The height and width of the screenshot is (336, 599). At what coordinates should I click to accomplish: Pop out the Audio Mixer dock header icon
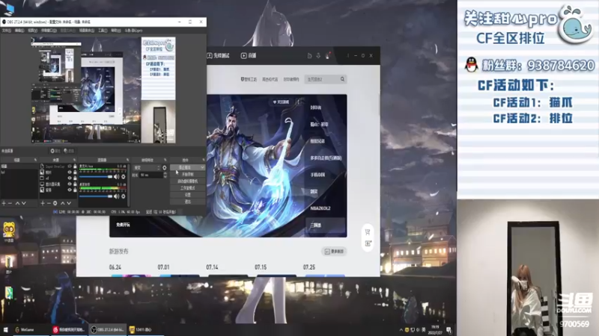pyautogui.click(x=127, y=160)
